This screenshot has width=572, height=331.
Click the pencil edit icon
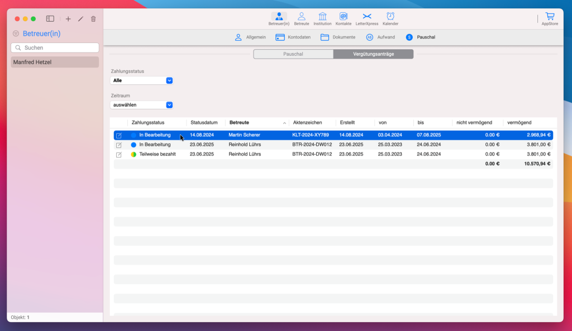pyautogui.click(x=80, y=19)
